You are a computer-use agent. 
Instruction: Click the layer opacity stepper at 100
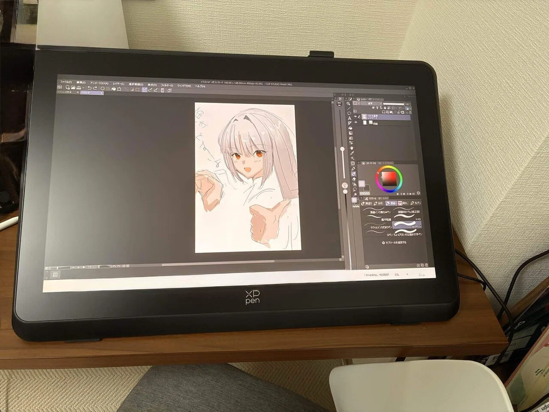point(410,104)
